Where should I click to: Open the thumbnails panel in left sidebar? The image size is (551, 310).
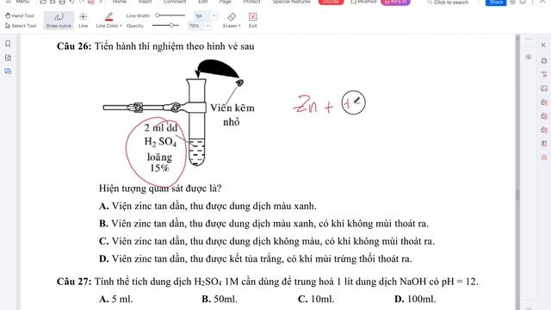click(8, 58)
